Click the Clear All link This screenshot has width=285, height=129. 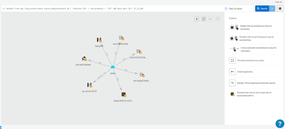[x=278, y=2]
